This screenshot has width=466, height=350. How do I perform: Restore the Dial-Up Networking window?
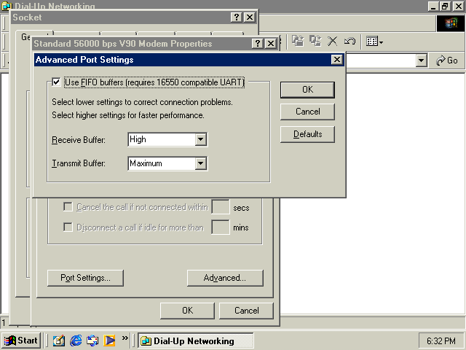click(445, 7)
